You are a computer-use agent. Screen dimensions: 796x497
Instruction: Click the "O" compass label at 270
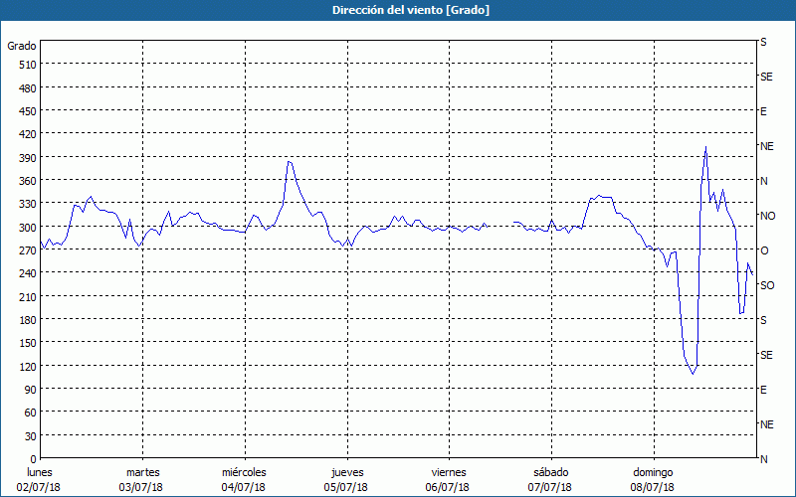coord(764,250)
